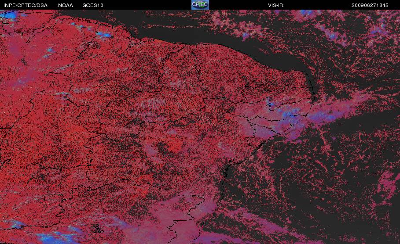Click the VIS-IR channel label
Viewport: 400px width, 244px height.
(x=275, y=5)
